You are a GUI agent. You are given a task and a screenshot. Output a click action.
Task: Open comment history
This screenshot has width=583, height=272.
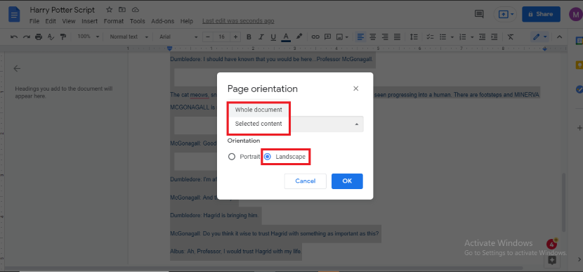click(479, 14)
